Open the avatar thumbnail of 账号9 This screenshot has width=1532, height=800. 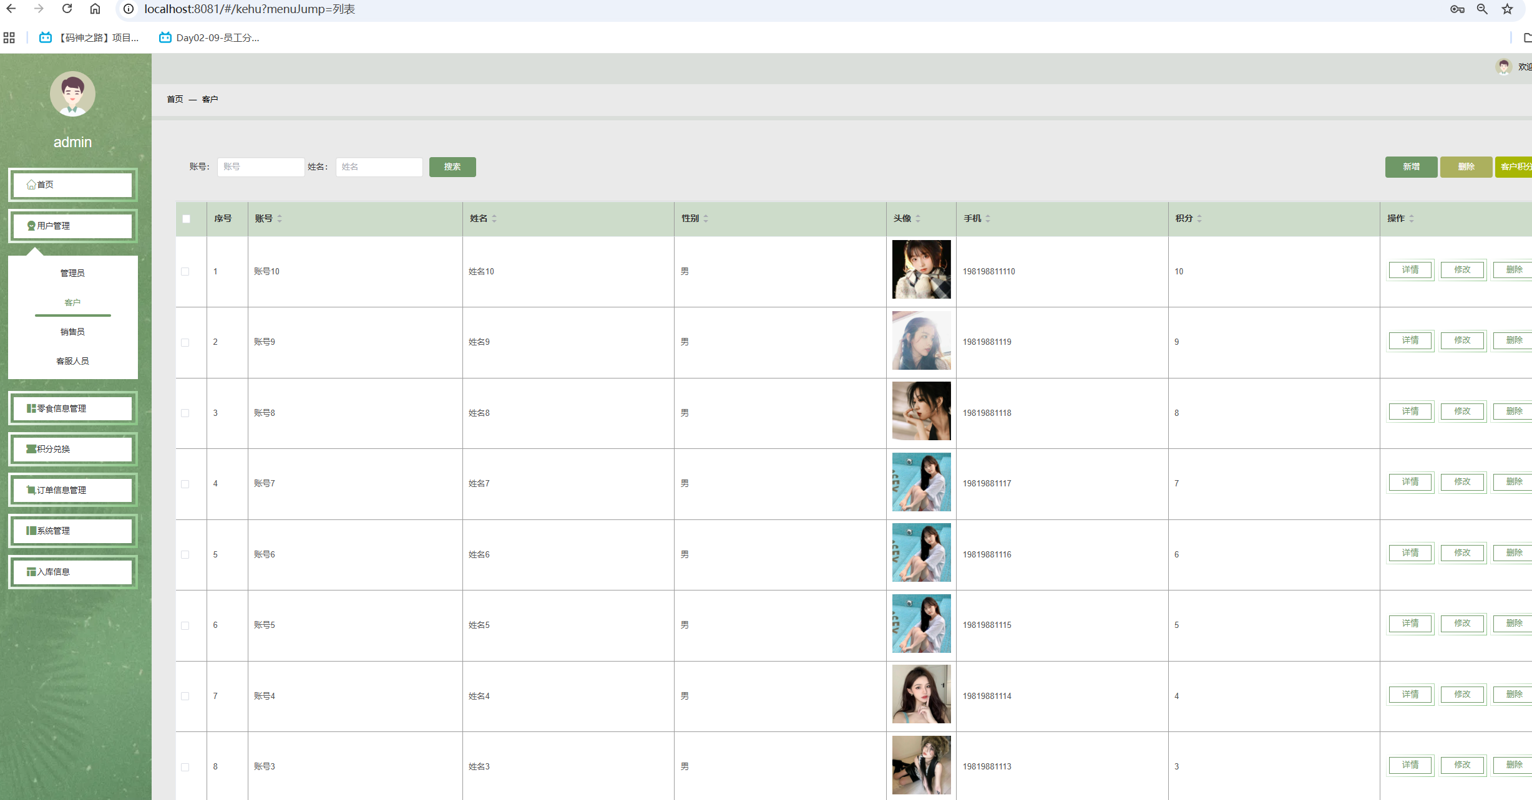click(921, 340)
